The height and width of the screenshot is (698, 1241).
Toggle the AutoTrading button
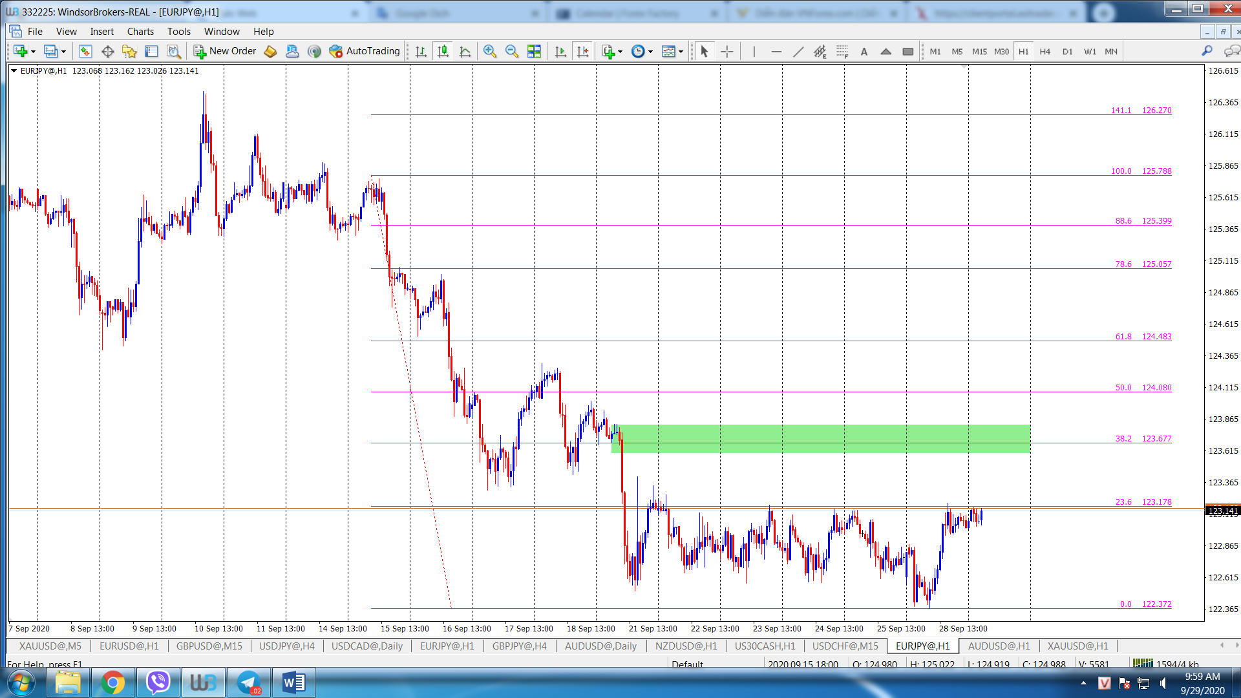[x=365, y=51]
